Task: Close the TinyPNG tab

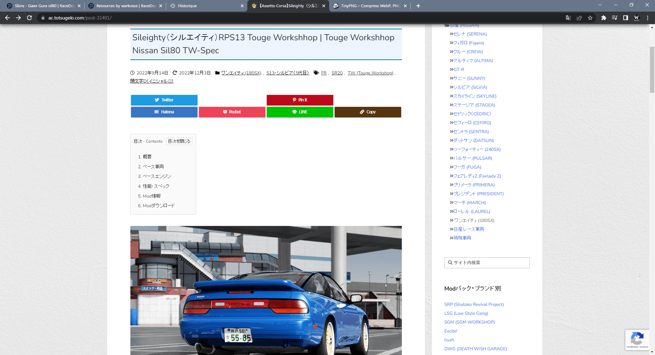Action: pos(405,6)
